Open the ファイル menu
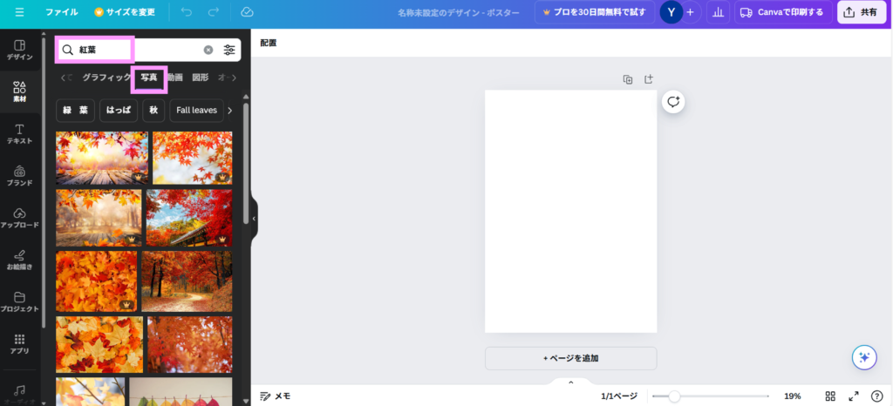This screenshot has width=893, height=406. click(x=61, y=12)
